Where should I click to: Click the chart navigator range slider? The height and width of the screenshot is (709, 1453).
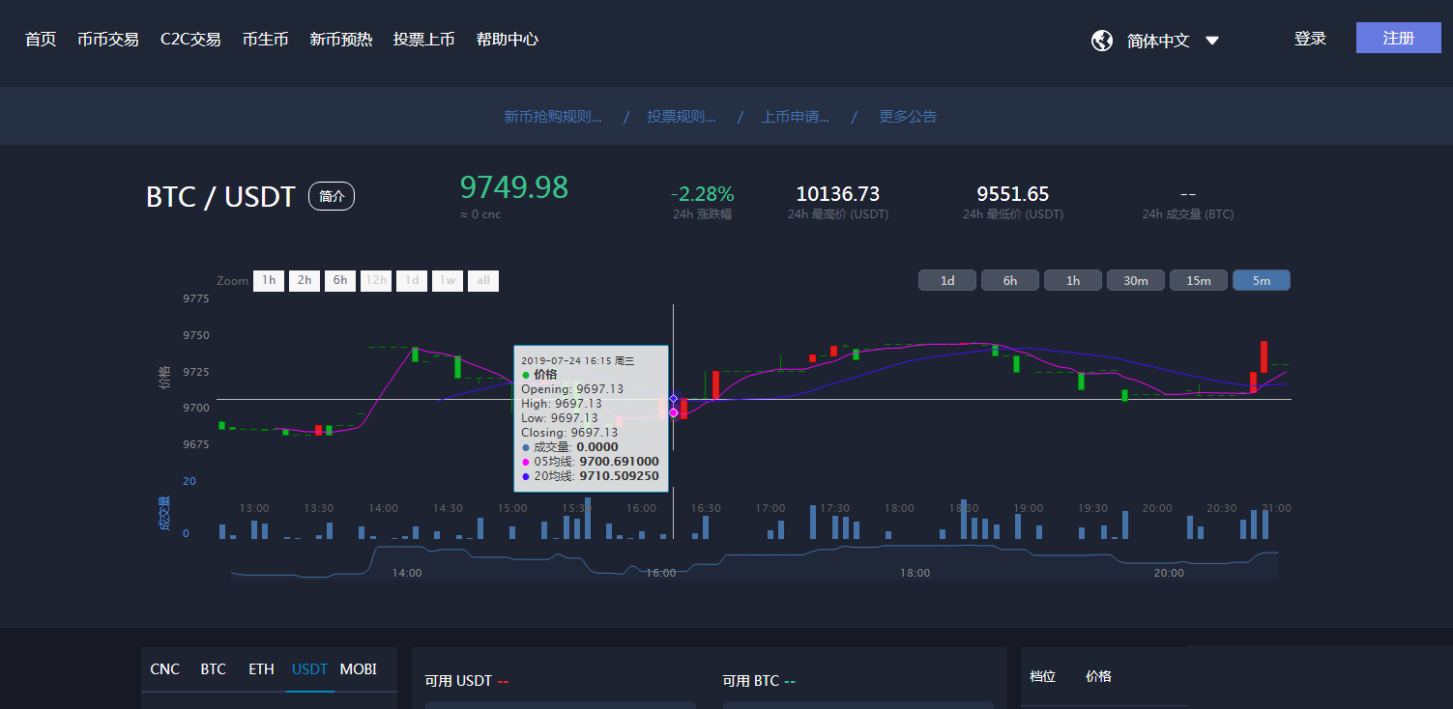click(754, 564)
